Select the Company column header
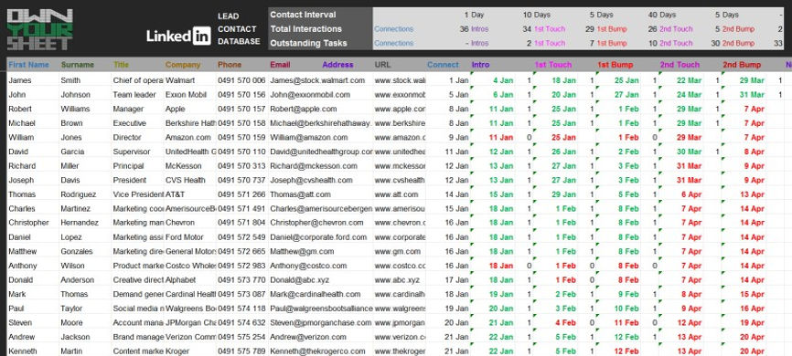Screen dimensions: 792x356 click(183, 65)
